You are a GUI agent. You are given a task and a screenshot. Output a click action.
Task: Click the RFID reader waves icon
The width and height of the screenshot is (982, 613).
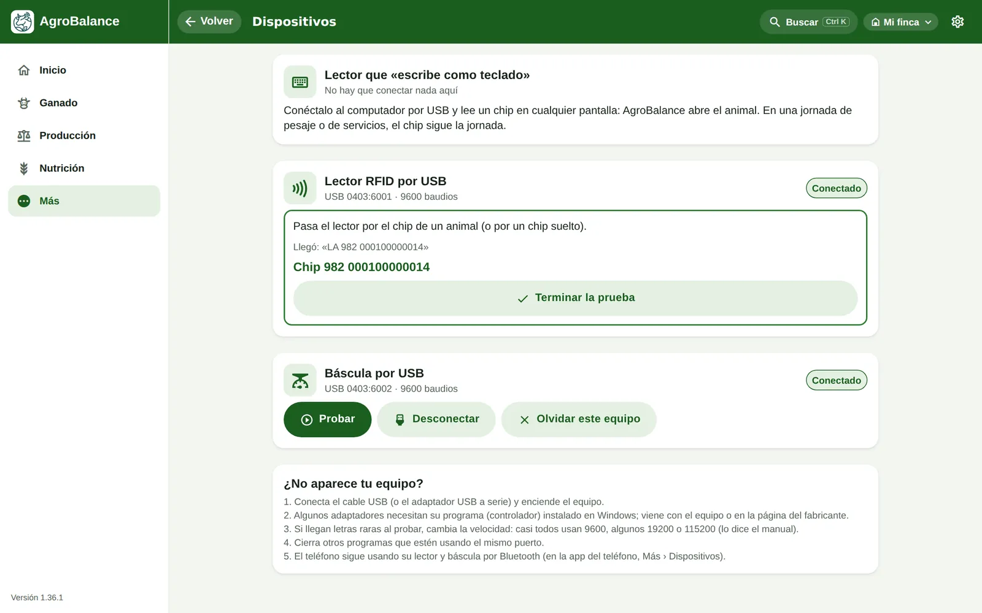tap(300, 188)
